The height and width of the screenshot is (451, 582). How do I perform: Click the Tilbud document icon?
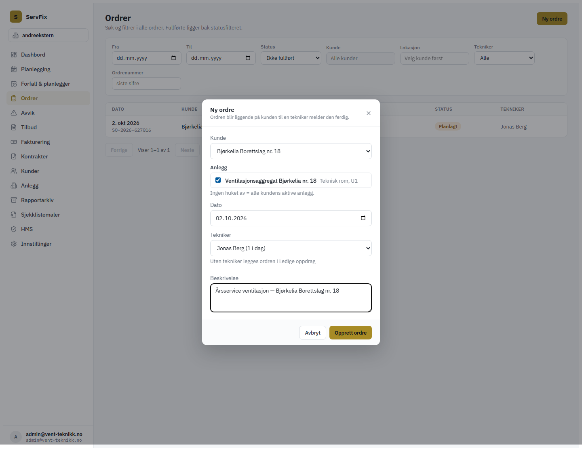(x=14, y=127)
